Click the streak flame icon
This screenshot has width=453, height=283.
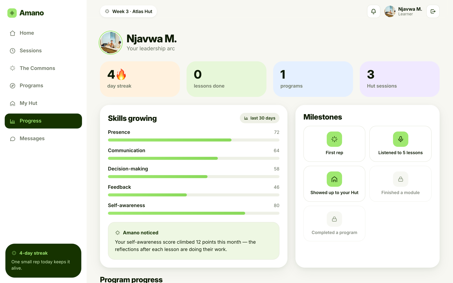point(121,74)
